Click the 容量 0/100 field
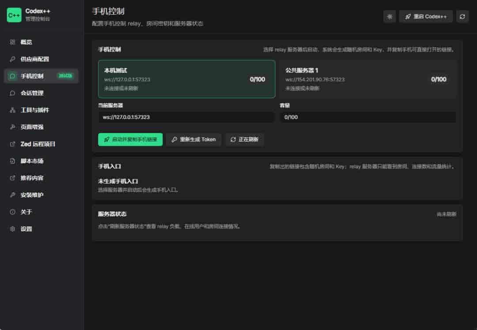This screenshot has height=330, width=477. click(368, 117)
